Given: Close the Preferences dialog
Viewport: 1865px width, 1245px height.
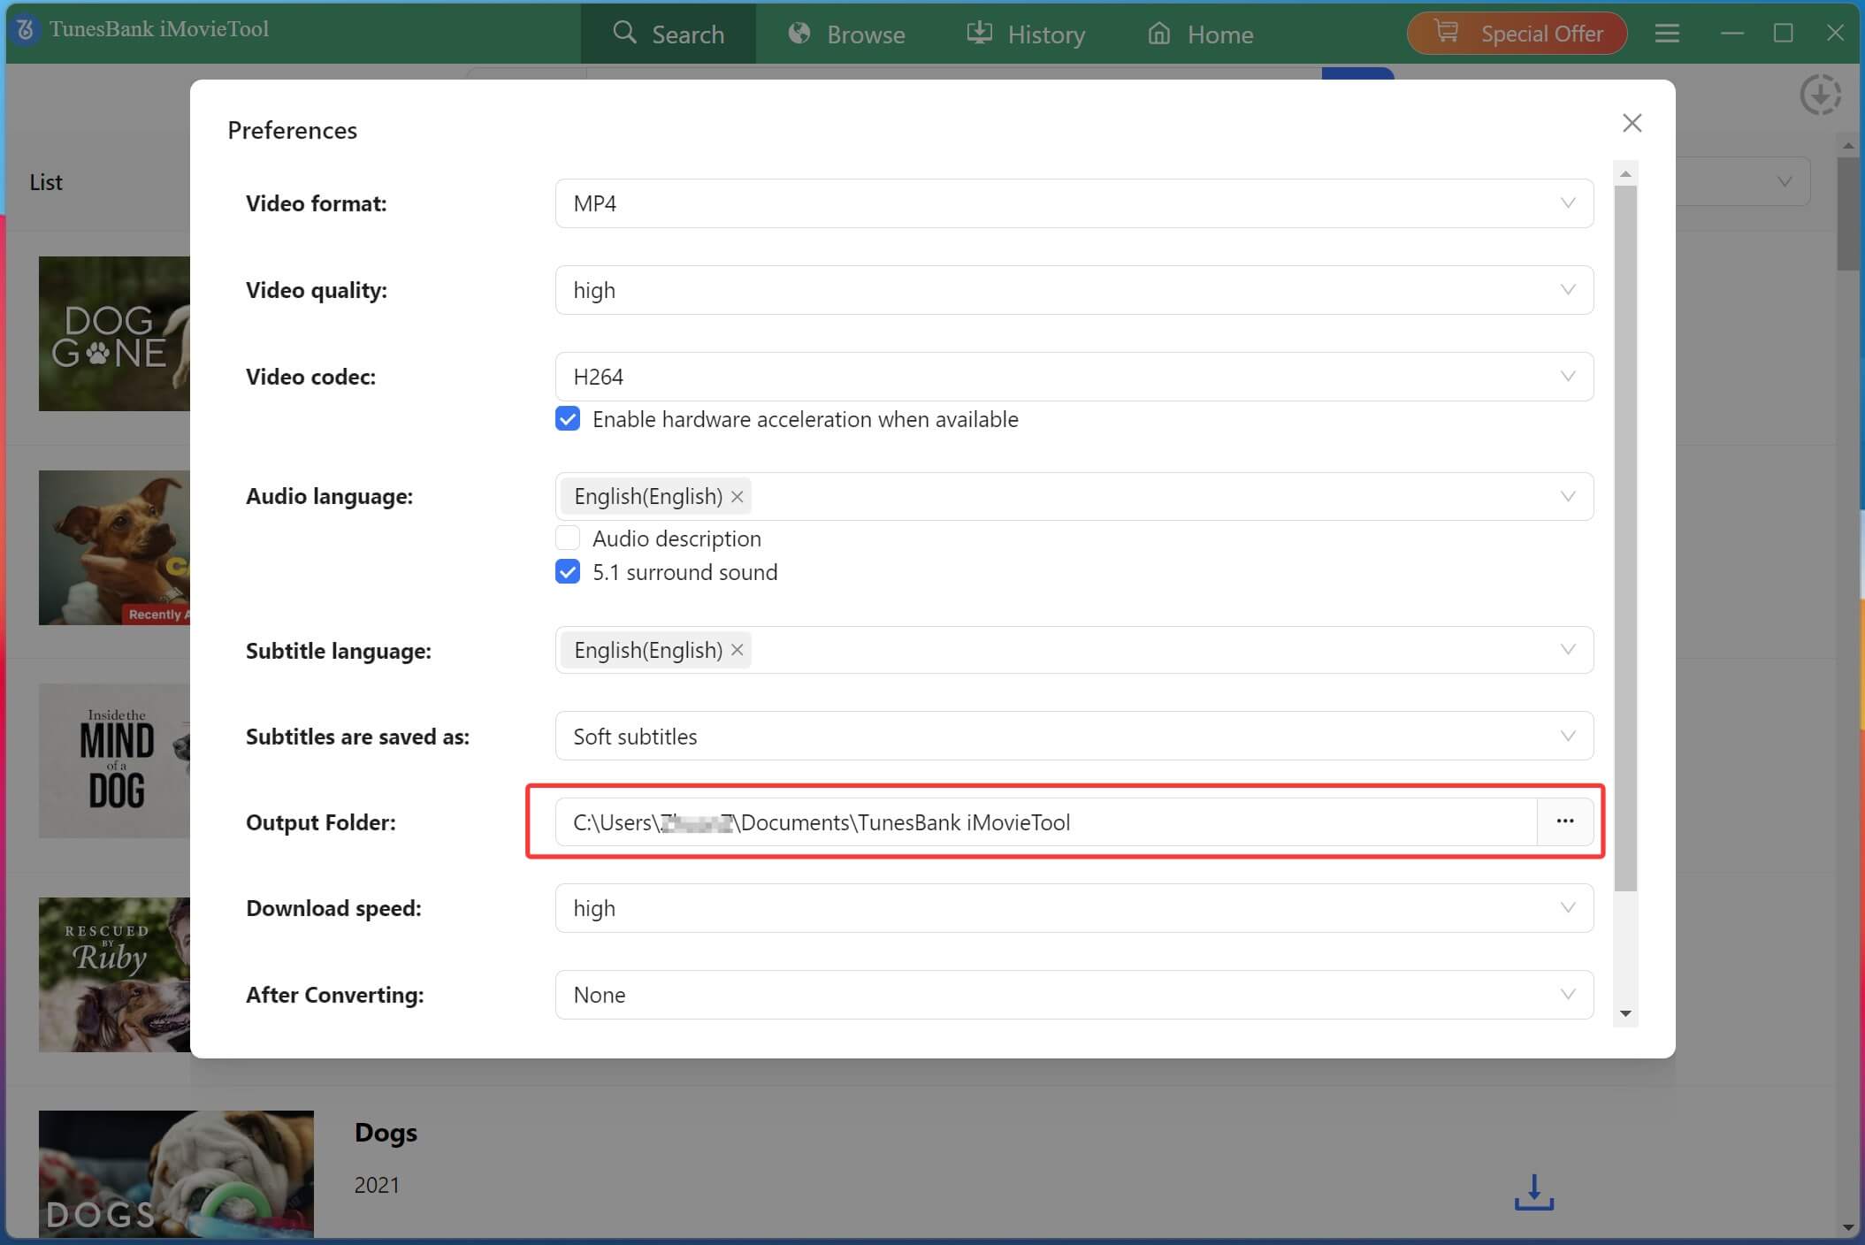Looking at the screenshot, I should pos(1632,123).
